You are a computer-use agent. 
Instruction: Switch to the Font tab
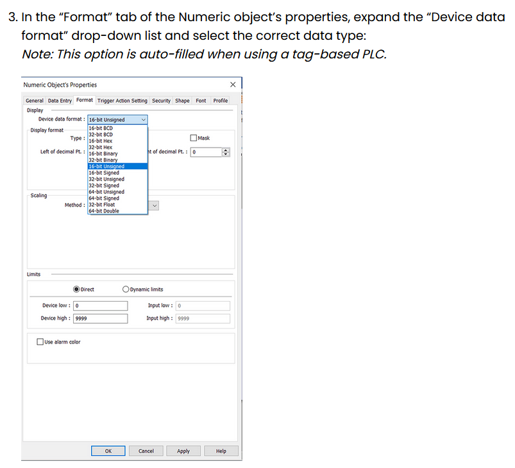click(201, 101)
